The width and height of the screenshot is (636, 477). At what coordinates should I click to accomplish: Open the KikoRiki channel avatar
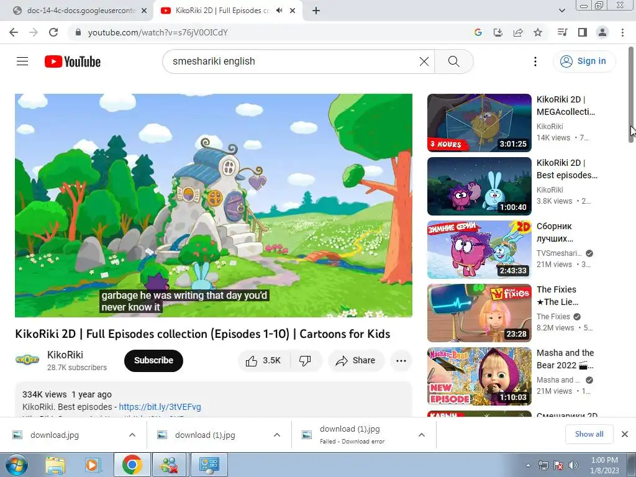point(27,360)
